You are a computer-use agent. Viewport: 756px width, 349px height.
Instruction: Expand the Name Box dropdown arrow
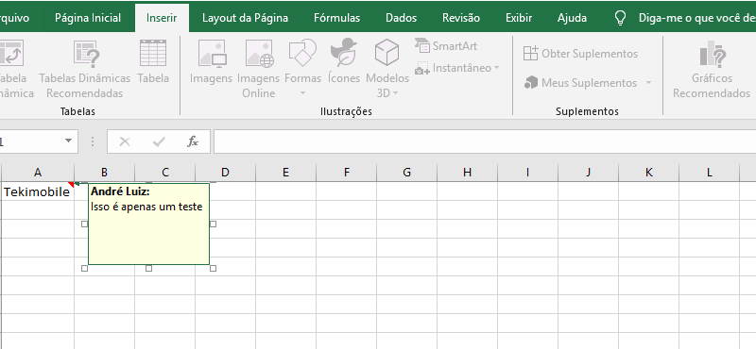tap(68, 141)
